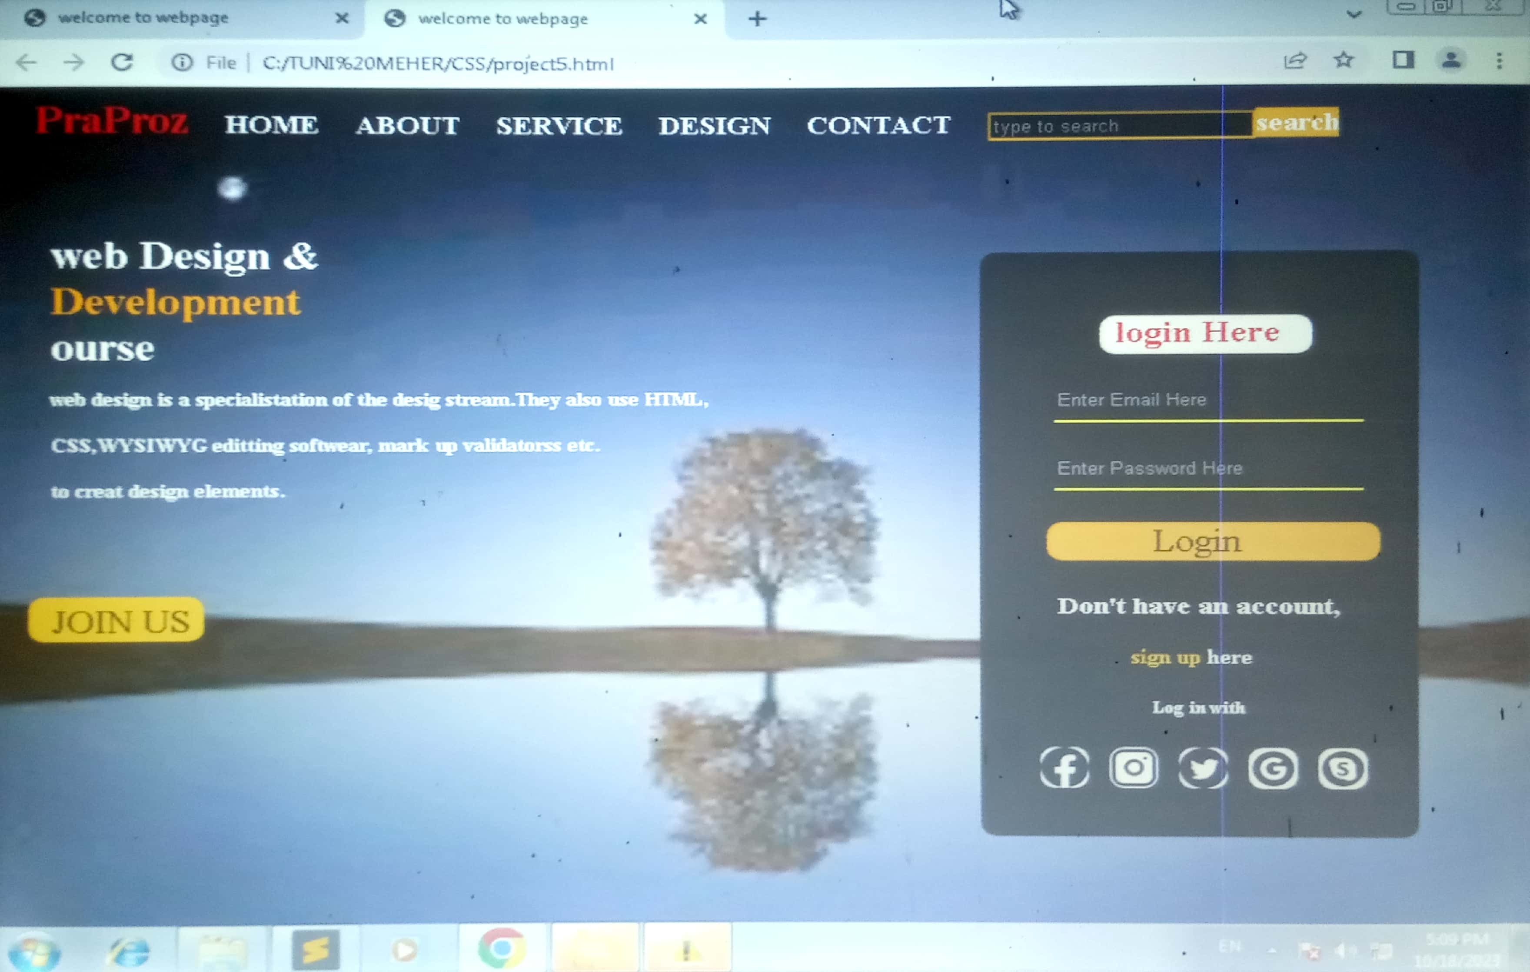The width and height of the screenshot is (1530, 972).
Task: Toggle the browser side panel
Action: click(x=1403, y=61)
